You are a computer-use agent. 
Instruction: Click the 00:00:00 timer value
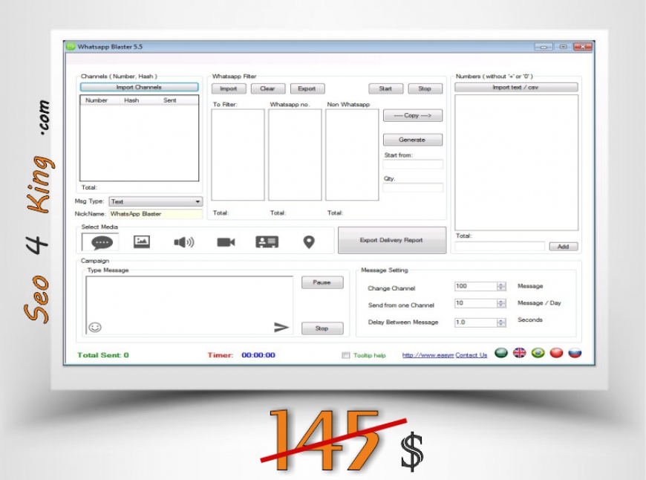point(258,355)
